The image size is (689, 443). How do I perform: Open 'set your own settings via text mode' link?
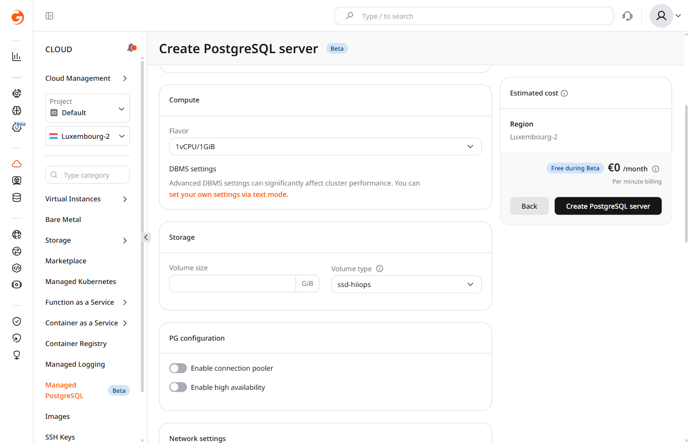point(229,194)
